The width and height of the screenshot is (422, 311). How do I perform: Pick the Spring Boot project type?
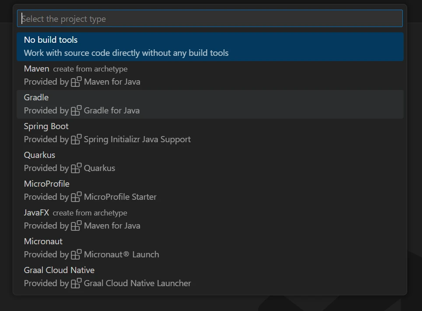[46, 126]
